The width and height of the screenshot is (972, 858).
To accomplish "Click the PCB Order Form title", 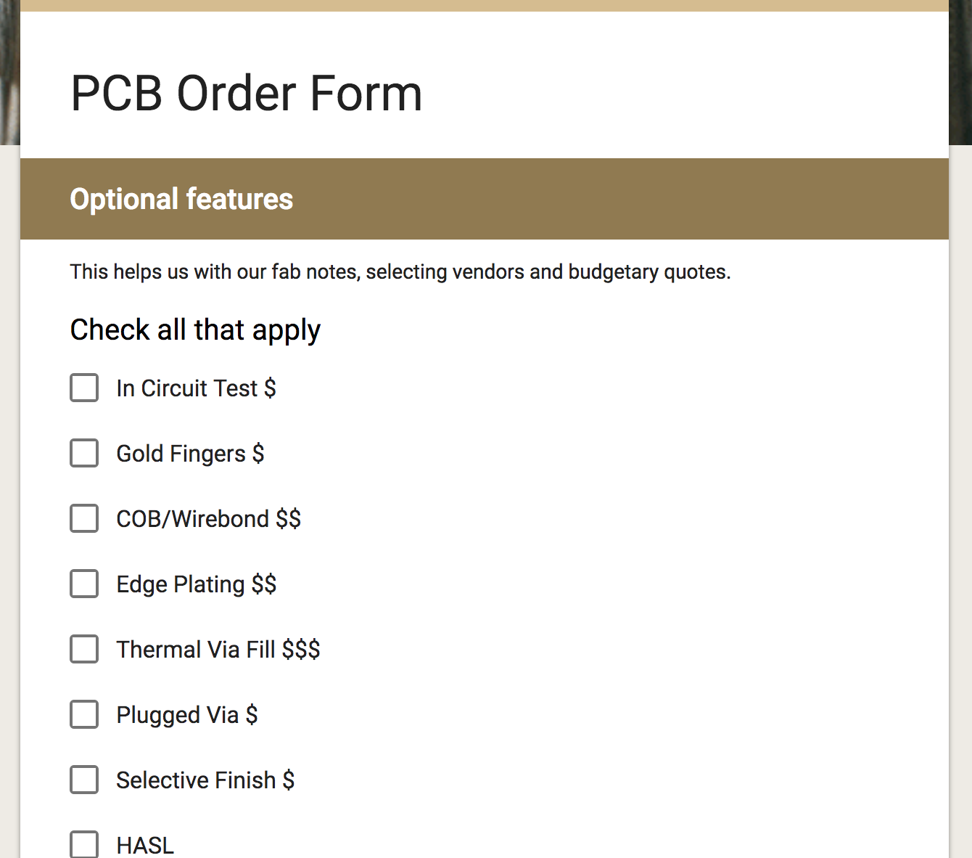I will (x=247, y=93).
